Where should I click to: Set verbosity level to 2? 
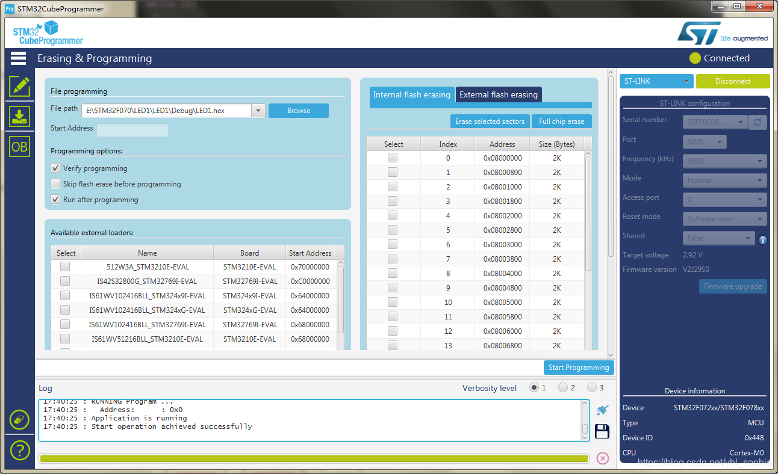coord(563,387)
